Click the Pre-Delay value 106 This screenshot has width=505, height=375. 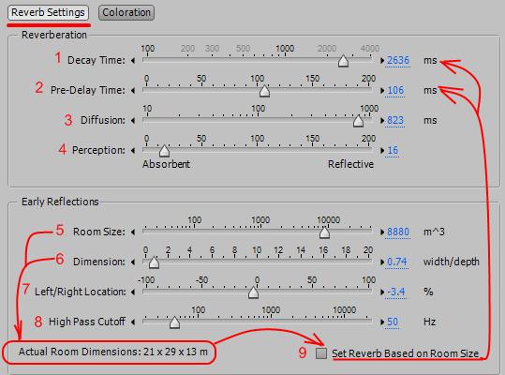click(395, 90)
